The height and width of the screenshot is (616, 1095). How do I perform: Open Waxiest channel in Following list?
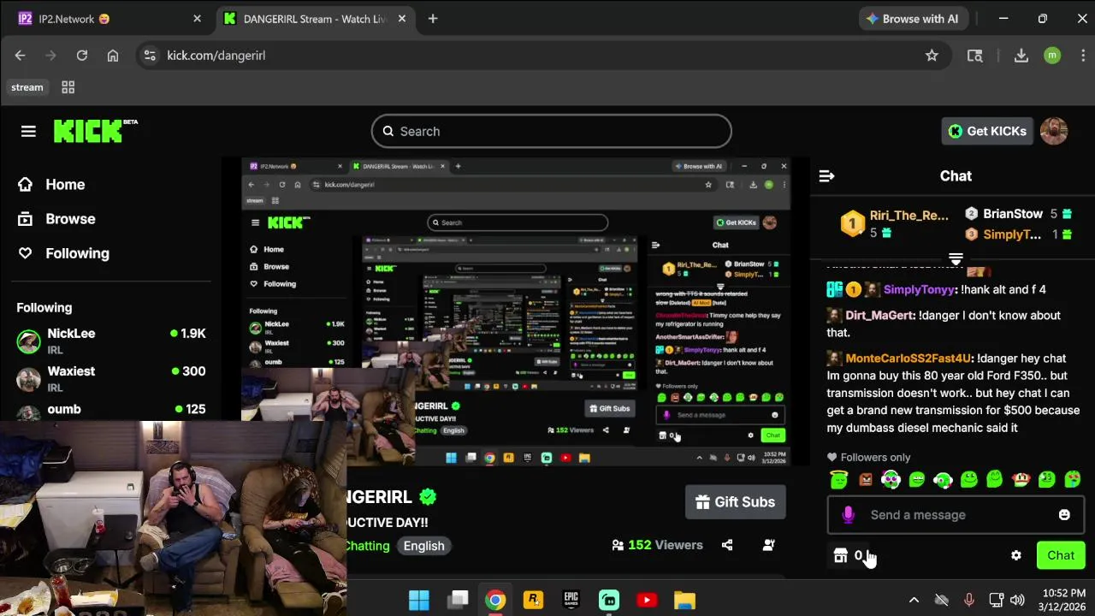point(111,379)
